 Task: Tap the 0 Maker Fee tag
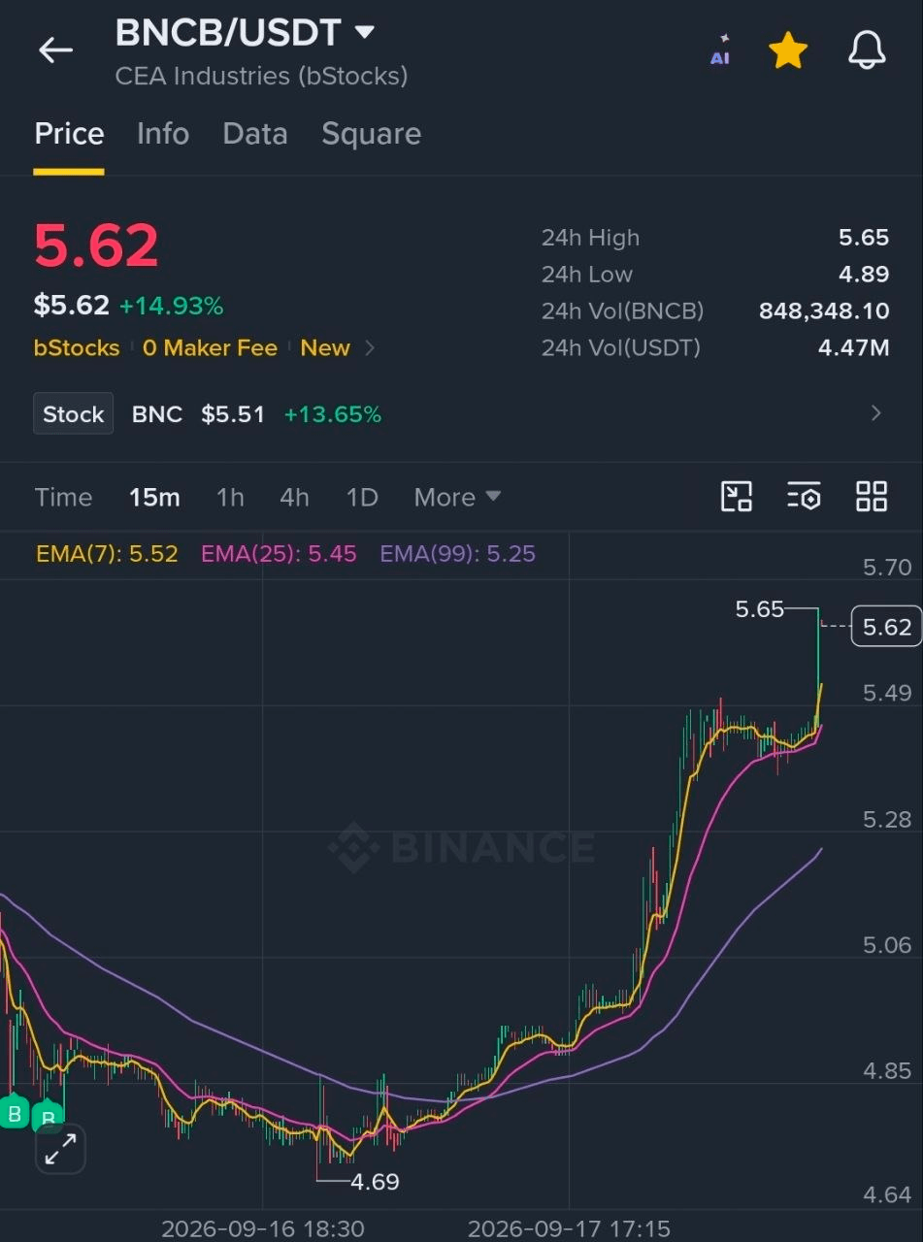(210, 347)
